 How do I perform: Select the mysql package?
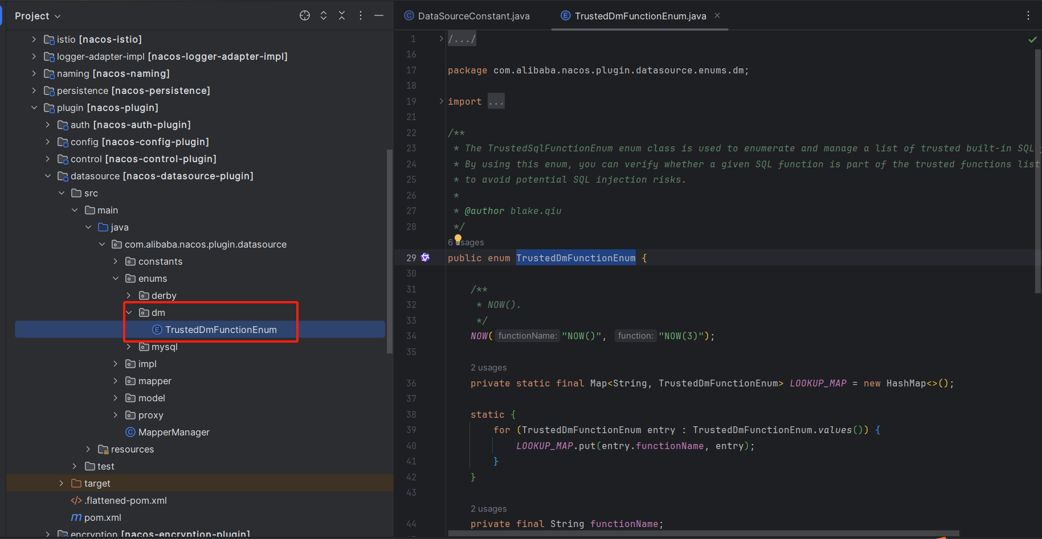point(158,347)
